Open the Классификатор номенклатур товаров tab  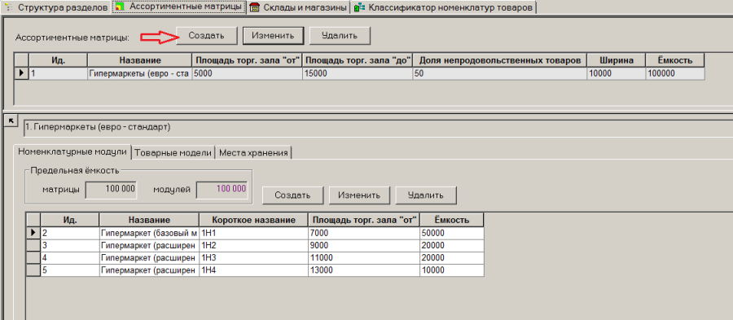[x=443, y=7]
